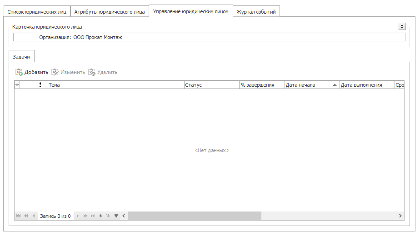Go to previous page of records
Viewport: 420px width, 236px height.
[x=26, y=216]
